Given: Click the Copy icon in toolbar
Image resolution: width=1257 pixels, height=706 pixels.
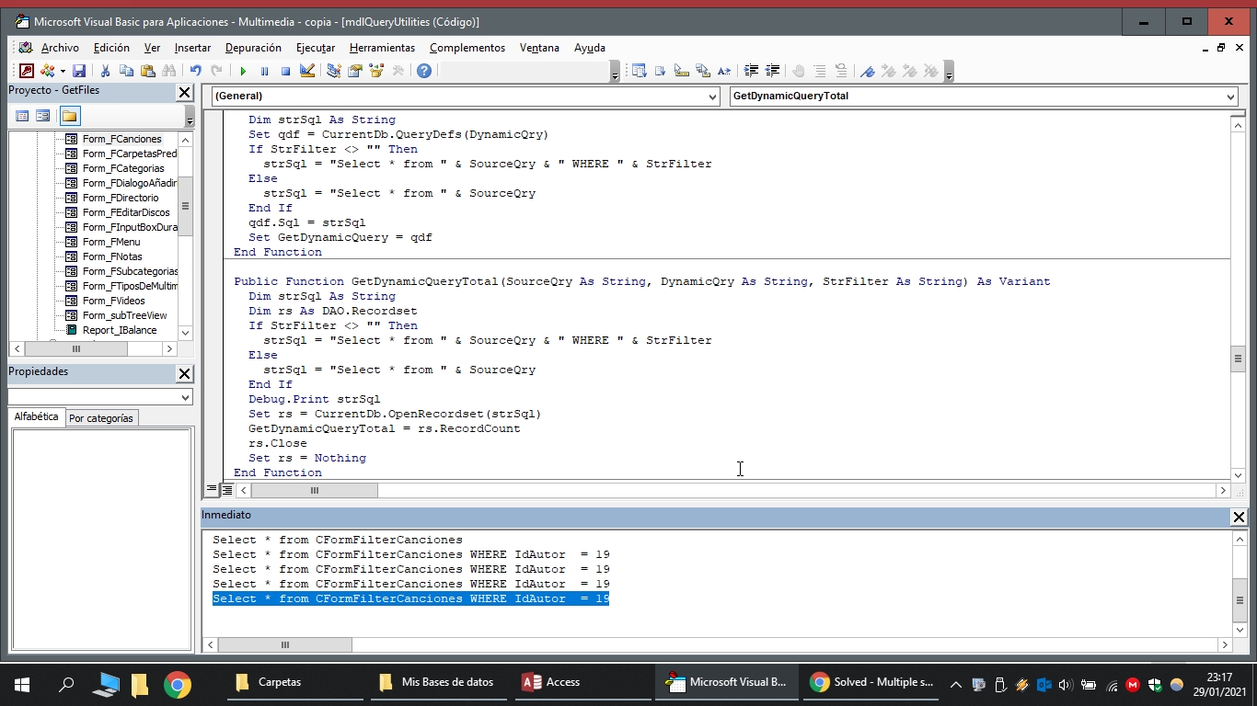Looking at the screenshot, I should coord(126,71).
